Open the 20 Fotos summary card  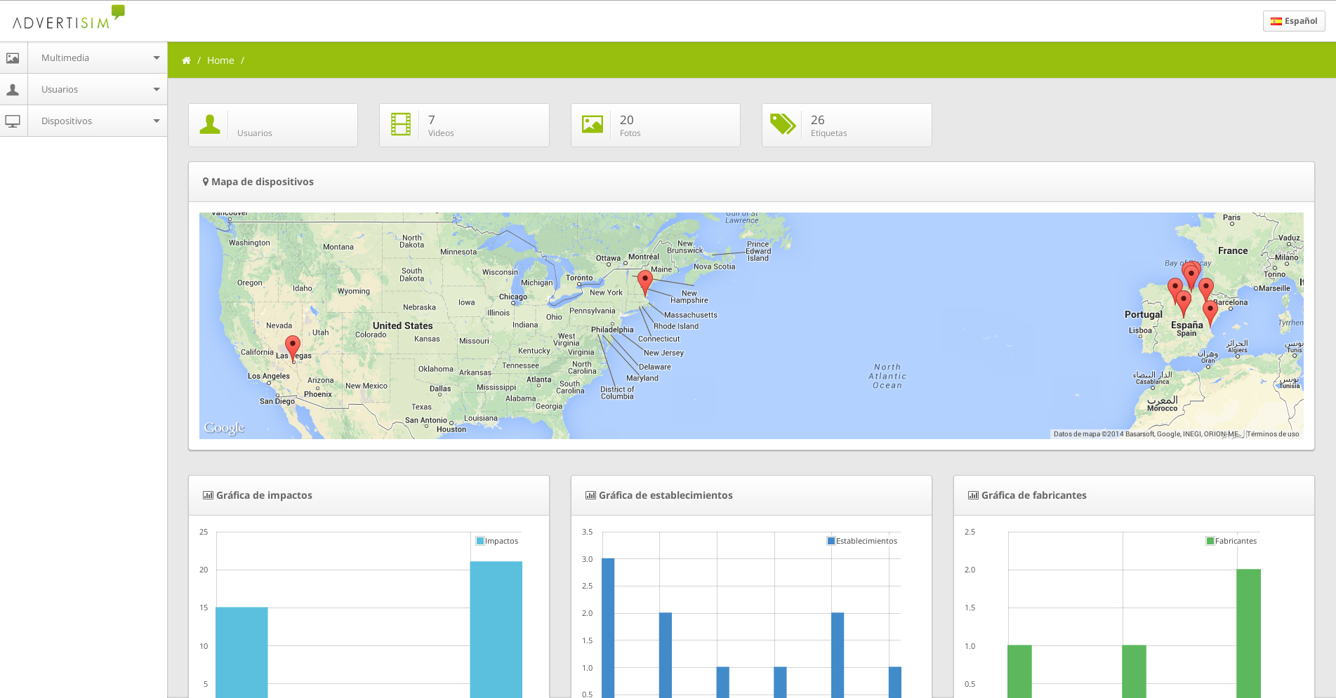coord(656,126)
